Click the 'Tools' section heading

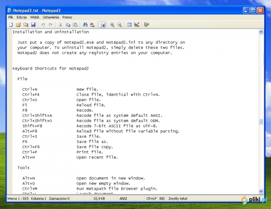[x=23, y=168]
